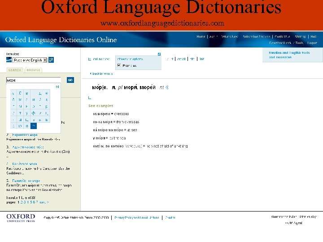
Task: Toggle the Examples checkbox
Action: point(119,65)
